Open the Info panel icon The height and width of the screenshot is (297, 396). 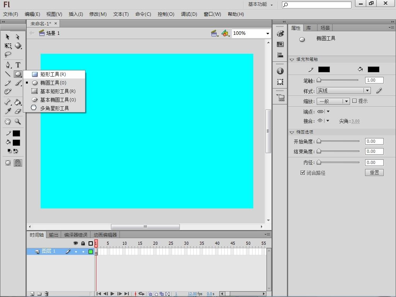click(x=280, y=71)
